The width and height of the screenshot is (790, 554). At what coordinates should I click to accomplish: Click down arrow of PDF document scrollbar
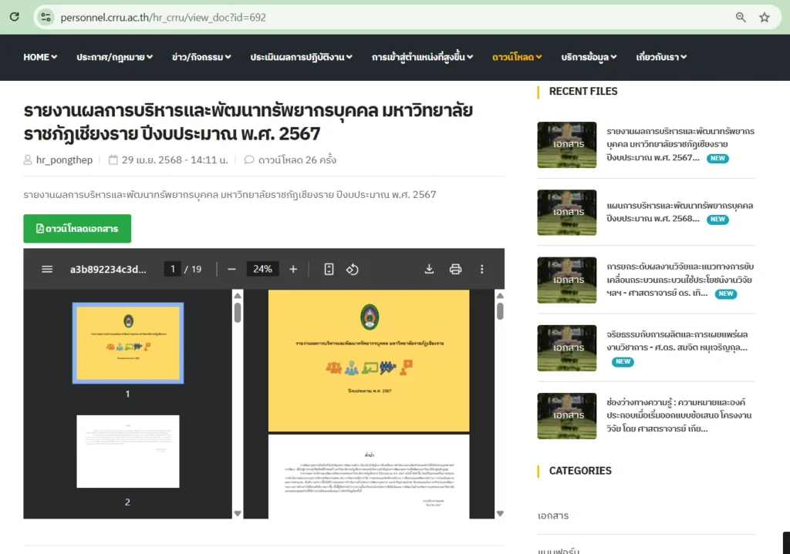tap(500, 514)
